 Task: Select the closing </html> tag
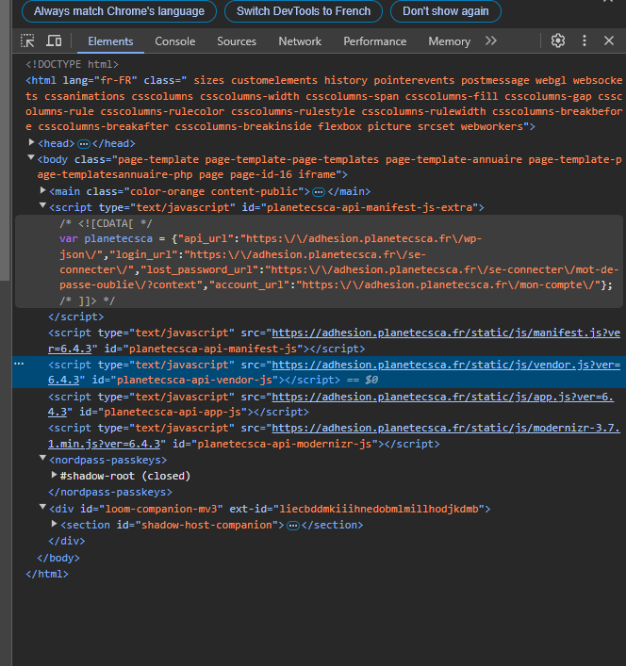(47, 575)
